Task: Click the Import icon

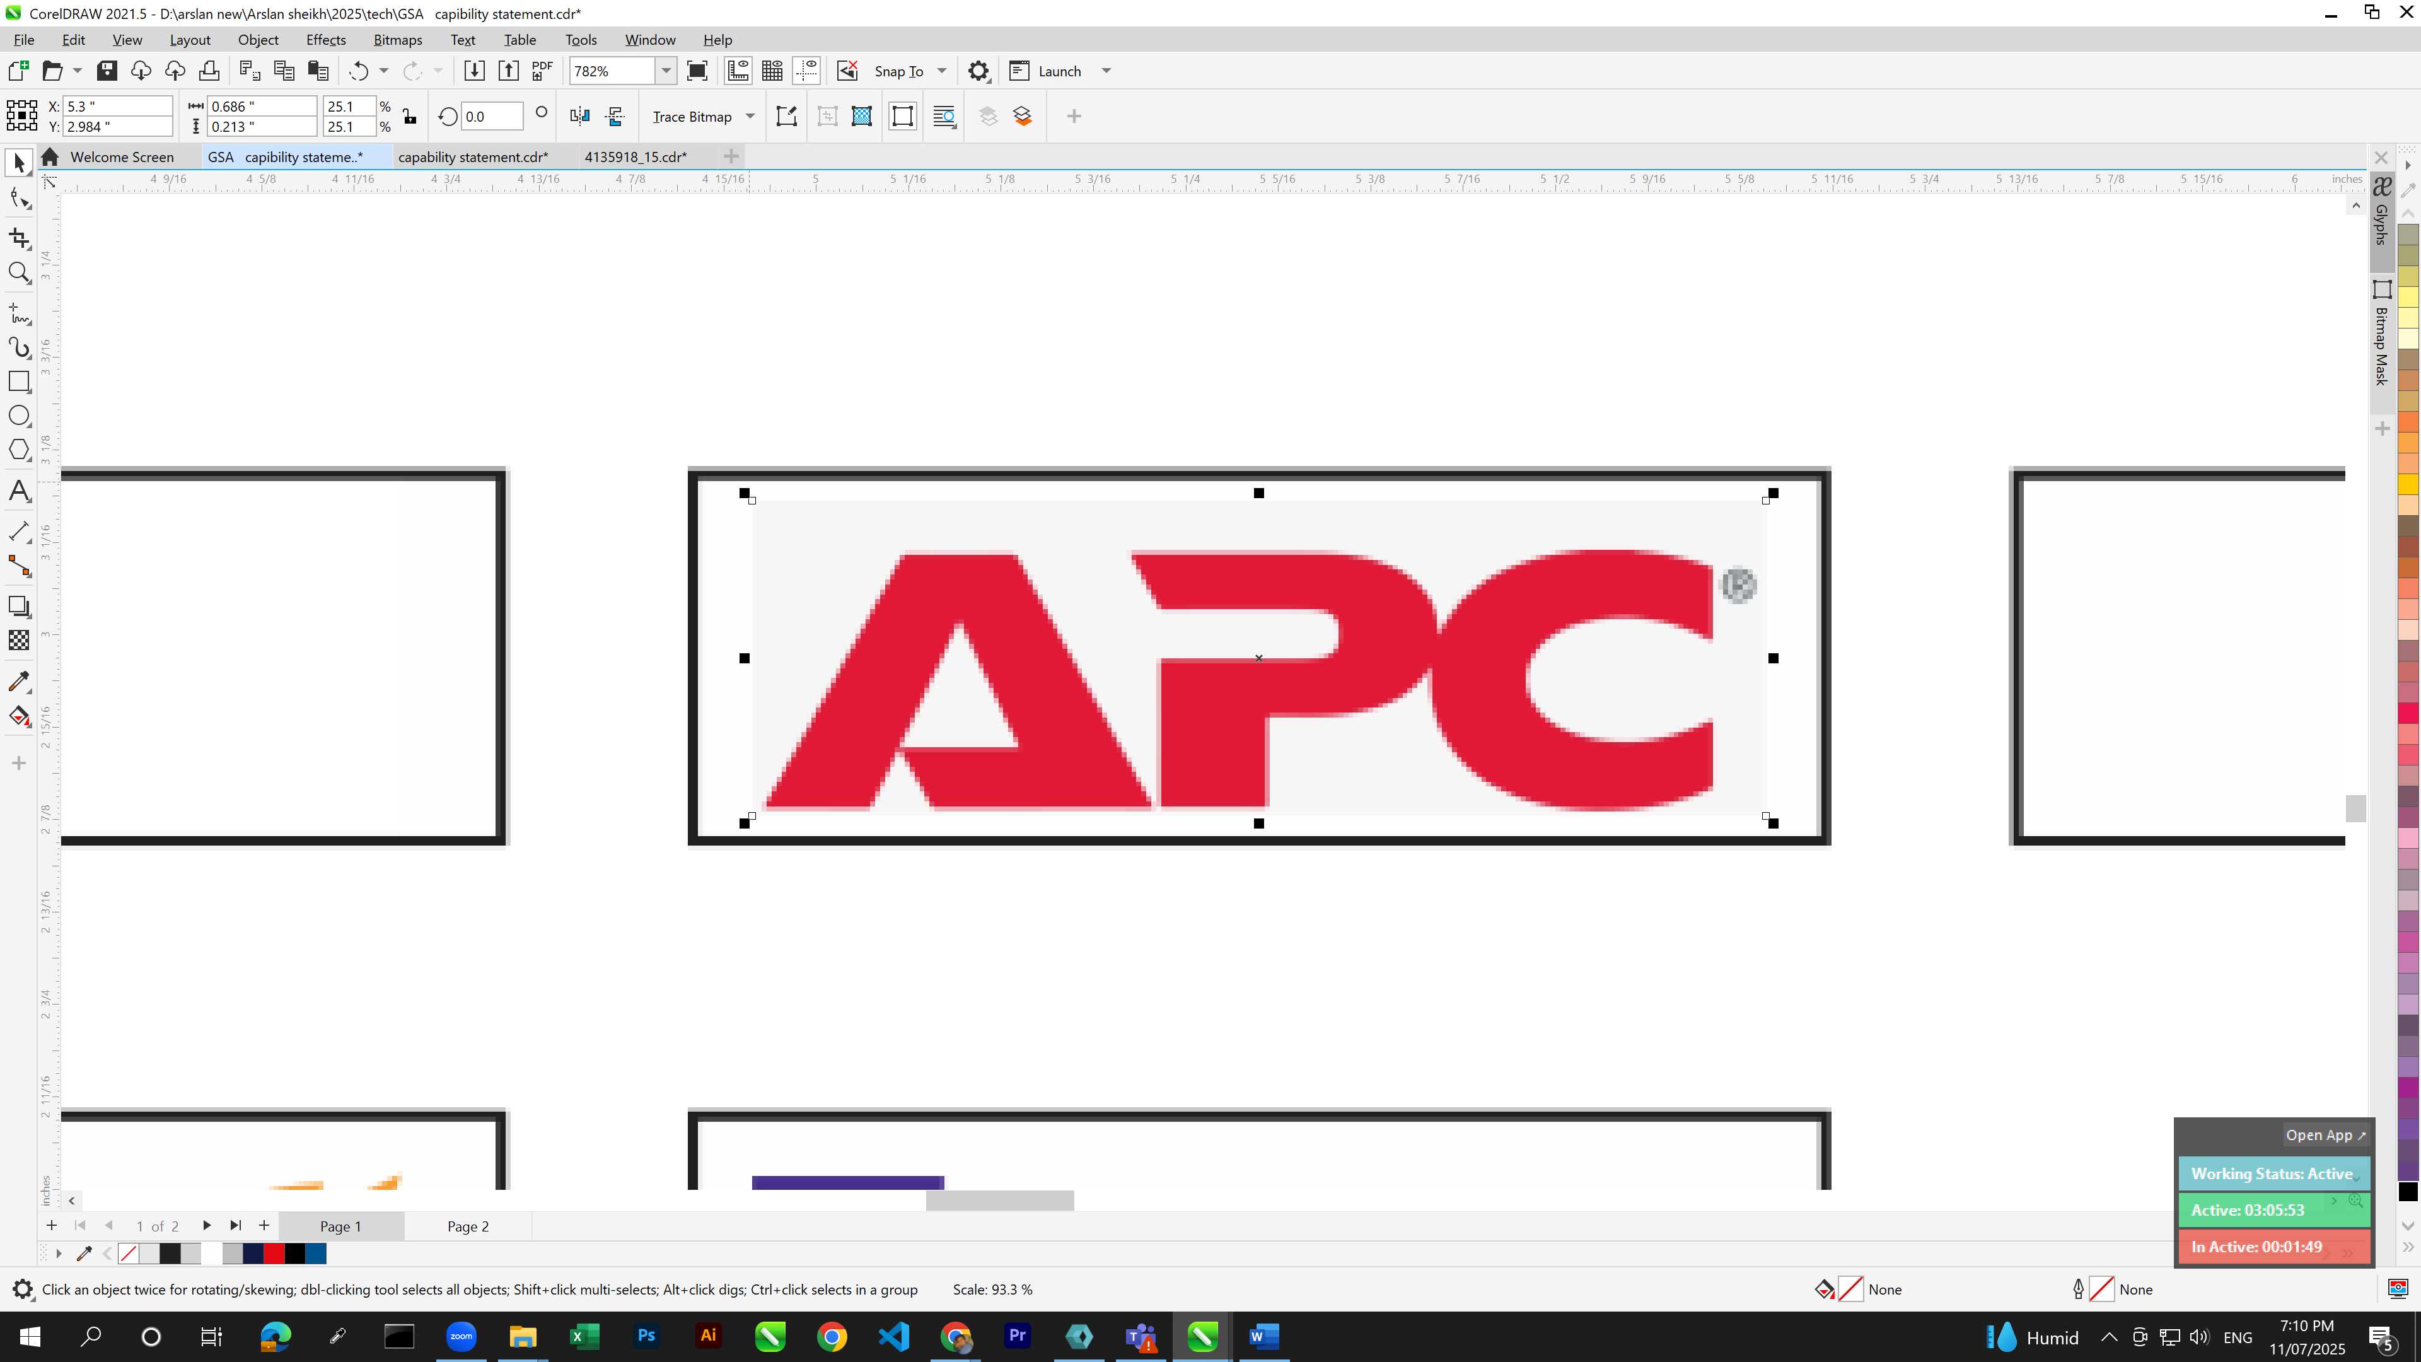Action: click(x=475, y=71)
